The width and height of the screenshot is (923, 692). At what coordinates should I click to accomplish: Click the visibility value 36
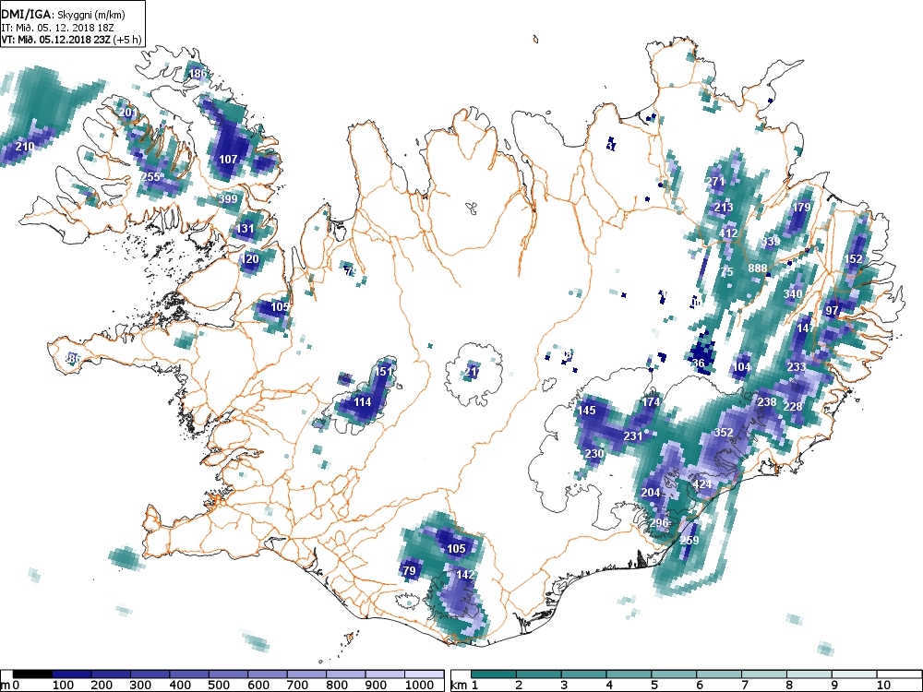click(x=698, y=363)
